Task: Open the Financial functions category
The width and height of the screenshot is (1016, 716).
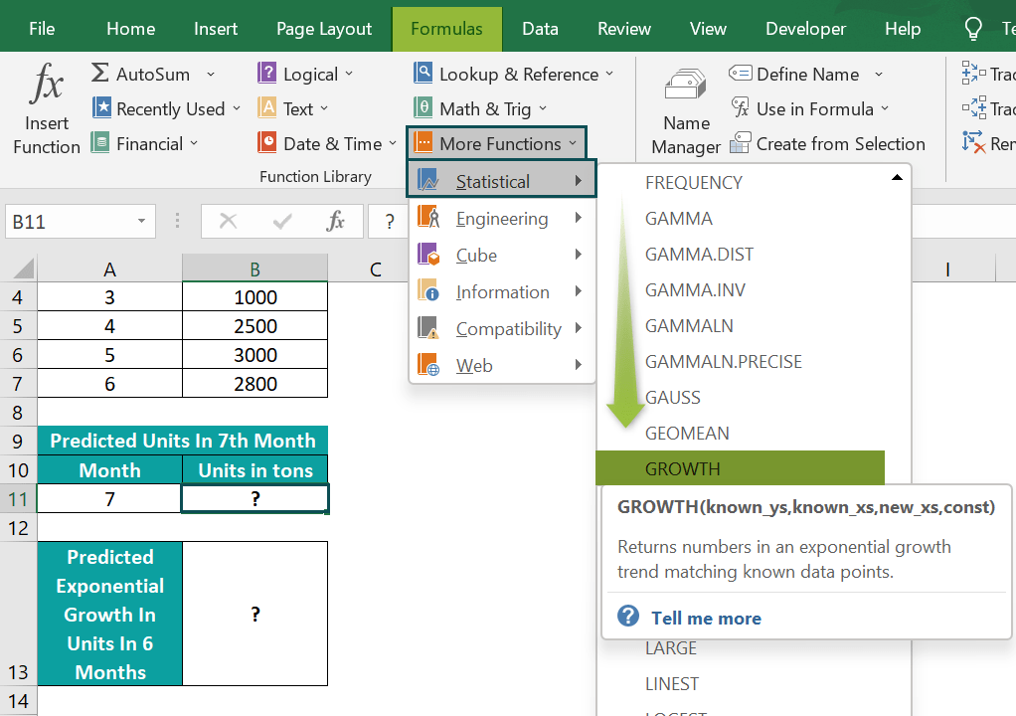Action: click(x=146, y=142)
